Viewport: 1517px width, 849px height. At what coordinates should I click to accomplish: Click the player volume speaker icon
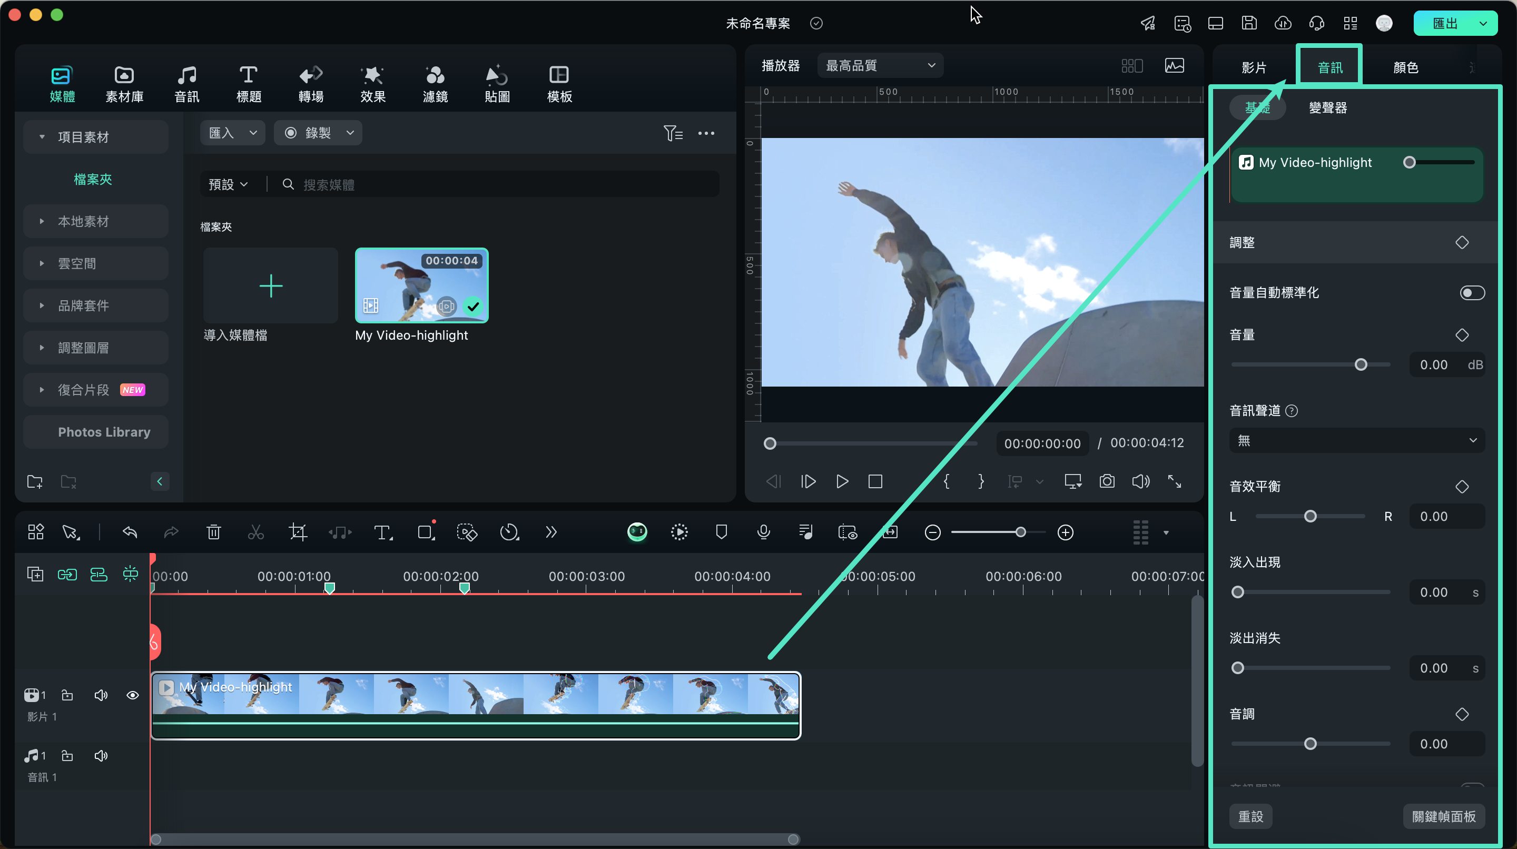pos(1141,481)
